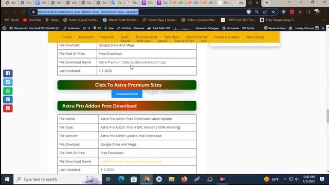Share this post via WhatsApp
The image size is (329, 185).
(8, 91)
